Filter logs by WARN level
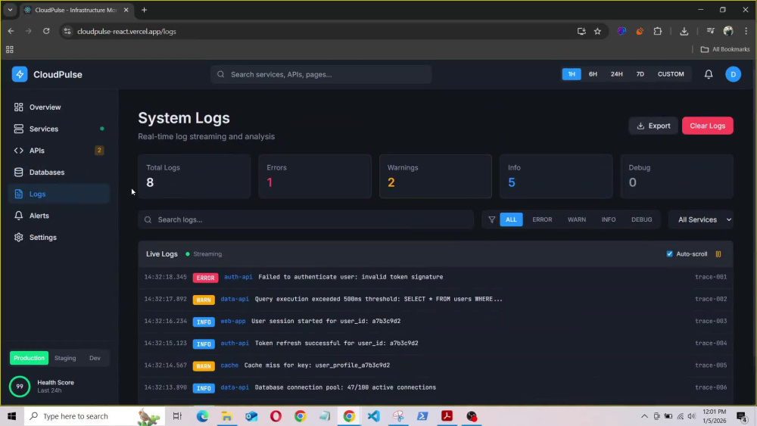This screenshot has height=426, width=757. [x=576, y=219]
